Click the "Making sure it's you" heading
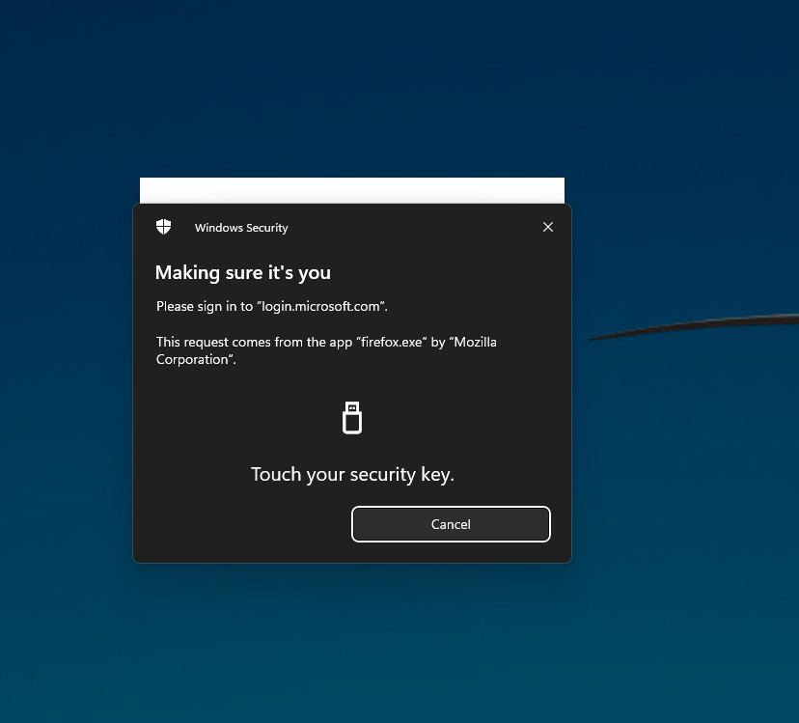Viewport: 799px width, 723px height. point(243,273)
